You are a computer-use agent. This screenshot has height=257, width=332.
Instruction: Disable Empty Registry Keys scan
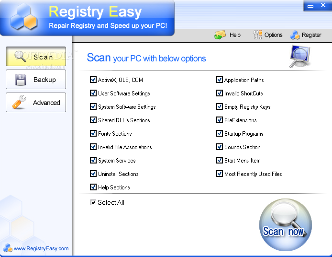(220, 106)
